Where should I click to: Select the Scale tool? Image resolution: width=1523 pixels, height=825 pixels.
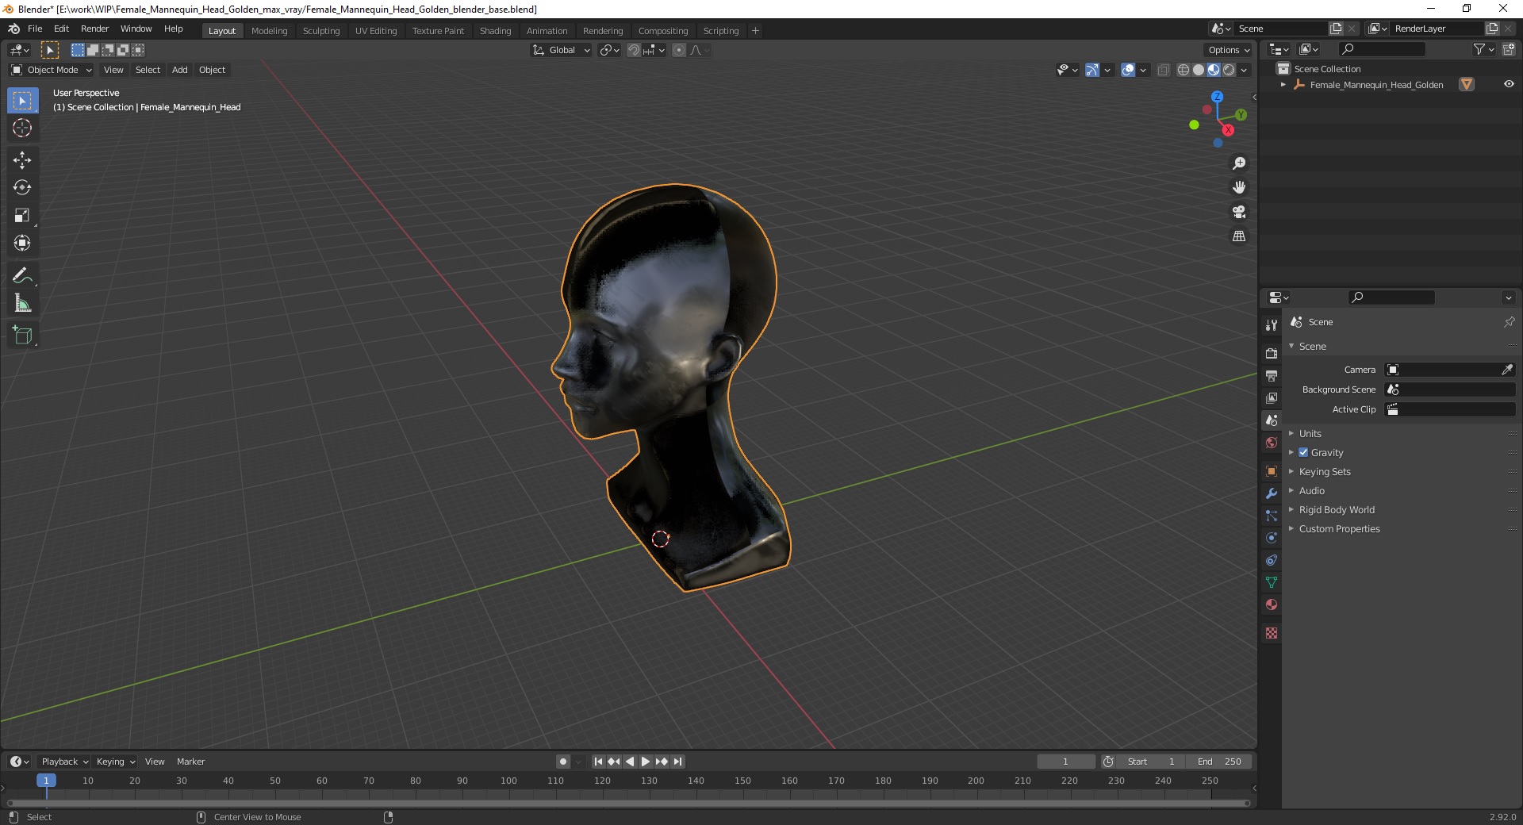[22, 215]
